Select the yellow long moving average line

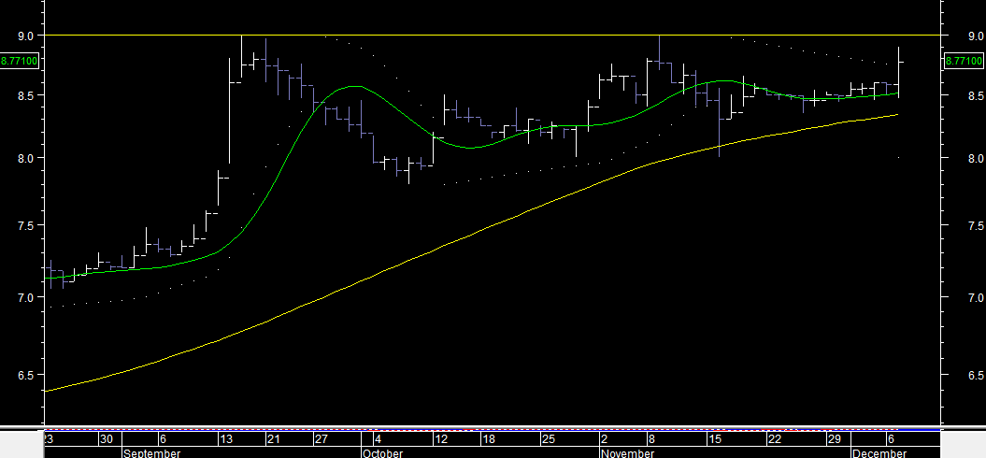(x=472, y=236)
